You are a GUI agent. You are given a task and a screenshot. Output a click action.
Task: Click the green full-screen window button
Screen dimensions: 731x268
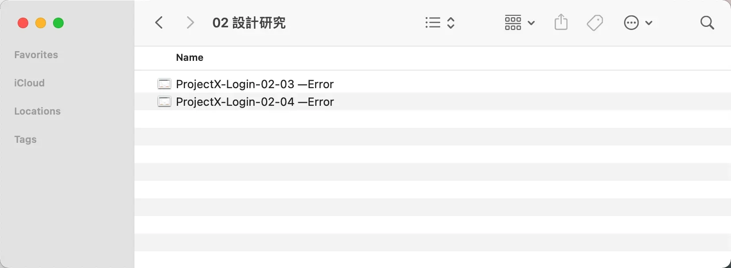click(x=58, y=23)
